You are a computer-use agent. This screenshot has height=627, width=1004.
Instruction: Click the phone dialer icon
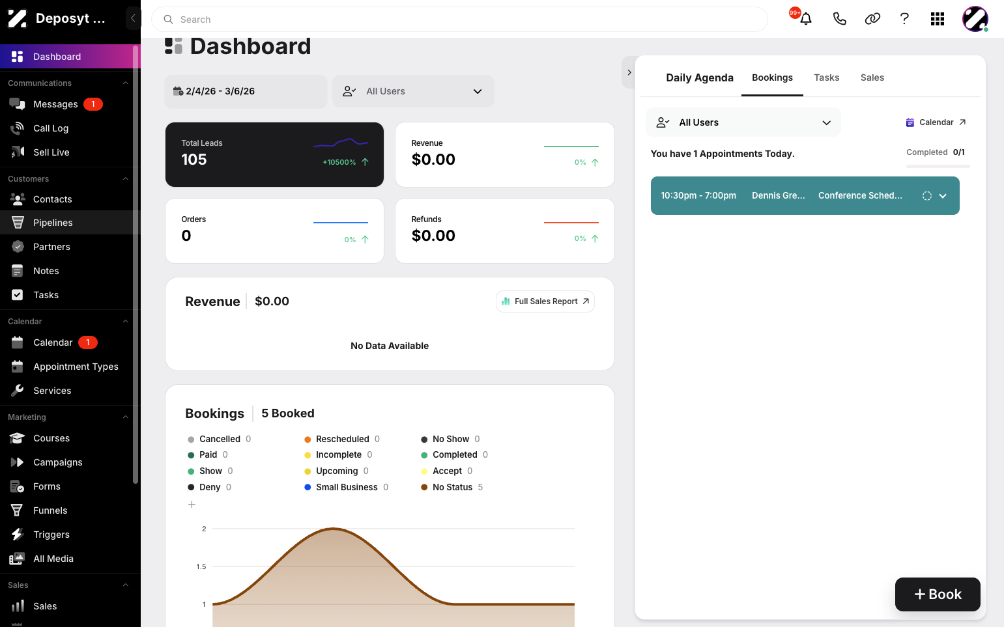click(839, 19)
